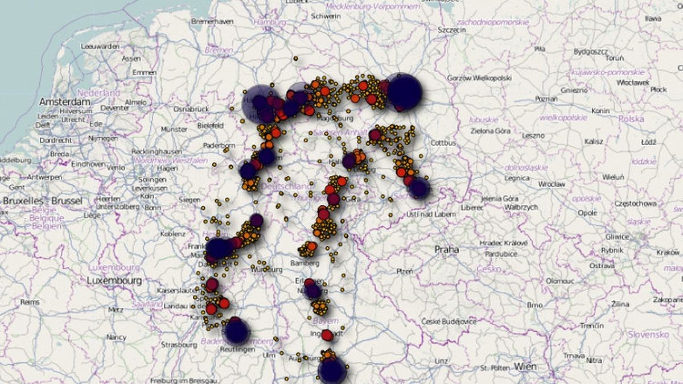Screen dimensions: 683x384
Task: Select the big dark marker above Reutlingen
Action: (237, 331)
